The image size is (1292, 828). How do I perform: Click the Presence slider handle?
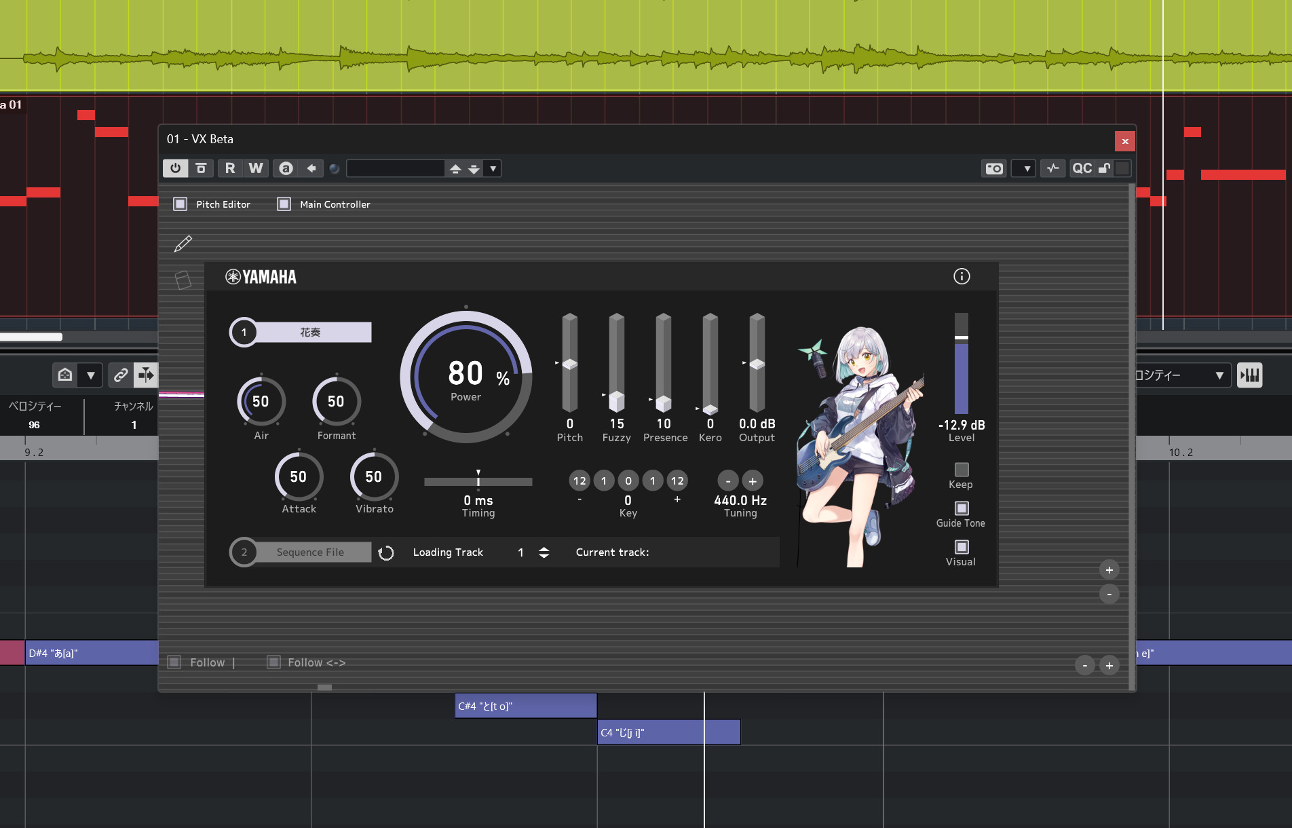tap(664, 404)
